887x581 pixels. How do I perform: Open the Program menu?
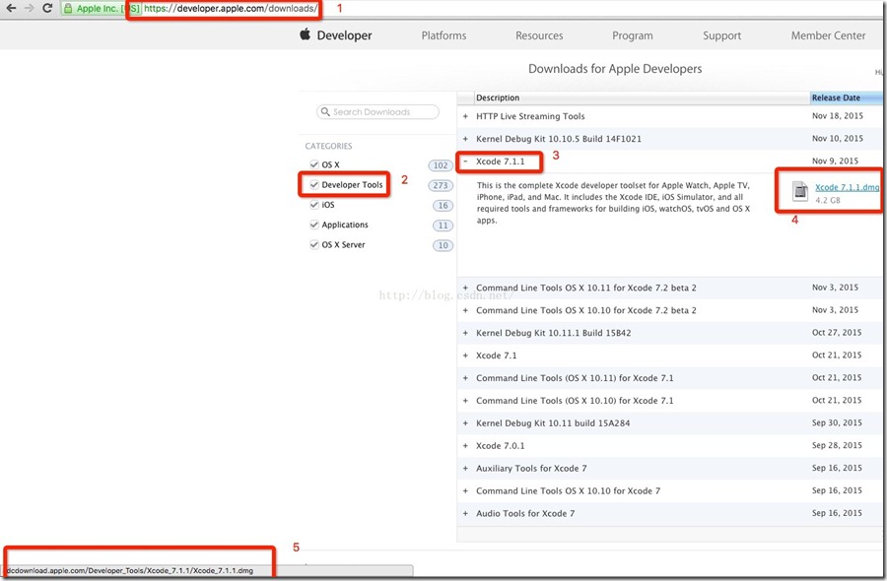(633, 35)
